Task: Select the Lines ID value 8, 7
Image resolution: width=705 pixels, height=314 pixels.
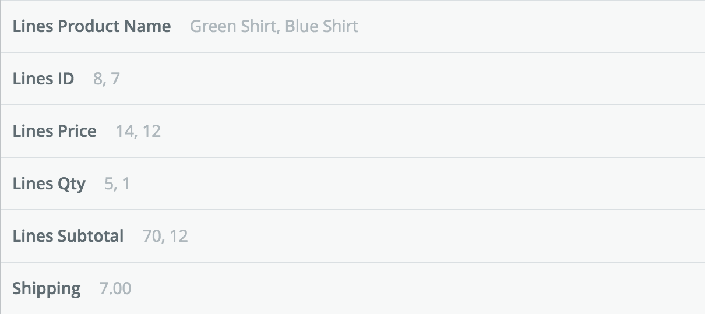Action: (106, 79)
